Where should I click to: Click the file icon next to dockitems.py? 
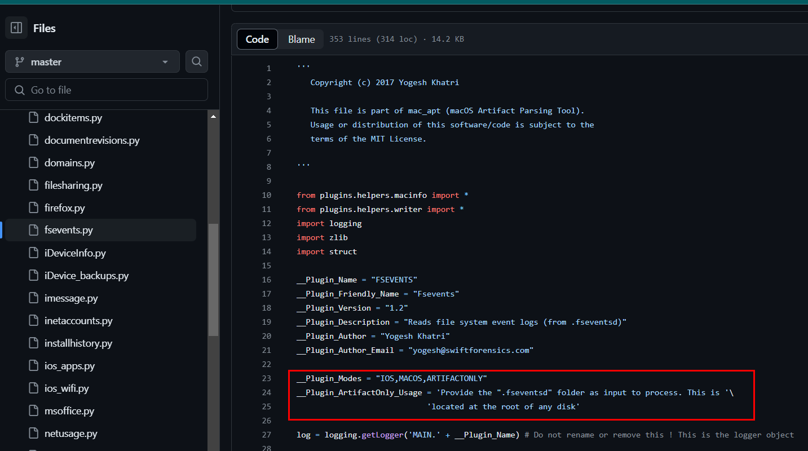34,118
